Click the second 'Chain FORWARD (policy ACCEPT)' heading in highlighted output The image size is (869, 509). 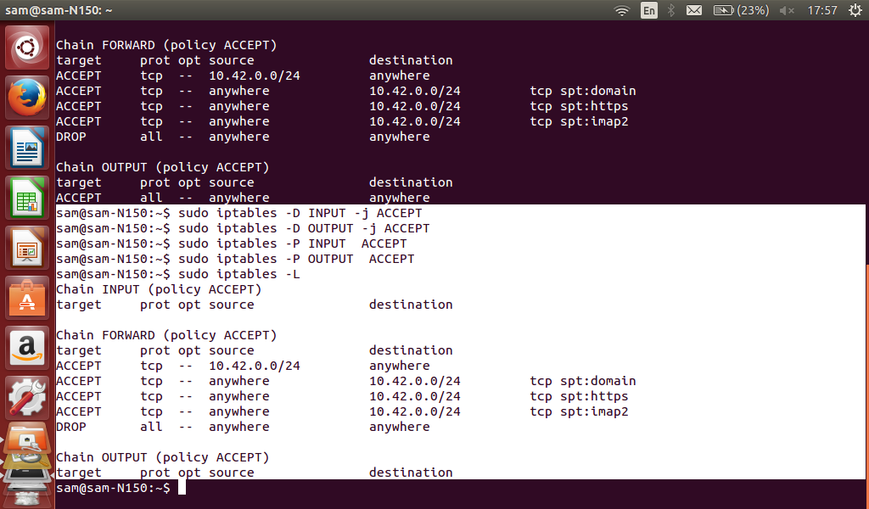click(x=166, y=336)
